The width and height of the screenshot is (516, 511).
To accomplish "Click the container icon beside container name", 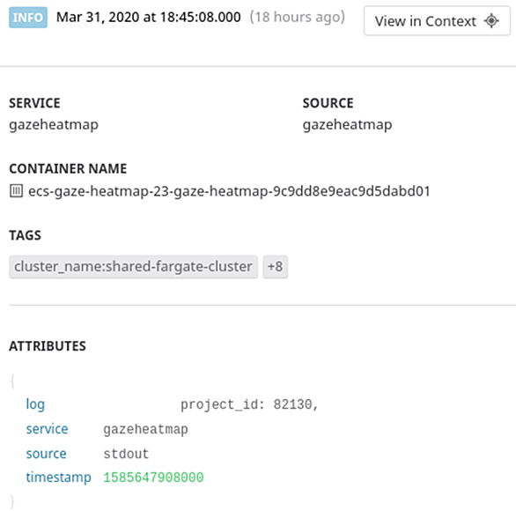I will pyautogui.click(x=16, y=191).
